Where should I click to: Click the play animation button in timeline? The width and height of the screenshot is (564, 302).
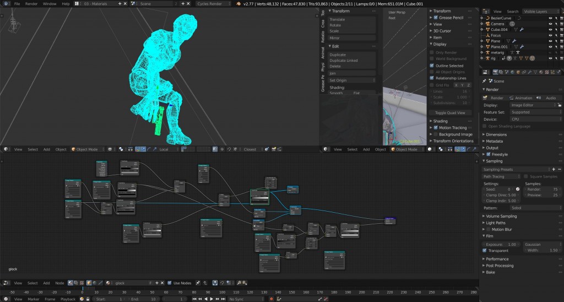(211, 299)
